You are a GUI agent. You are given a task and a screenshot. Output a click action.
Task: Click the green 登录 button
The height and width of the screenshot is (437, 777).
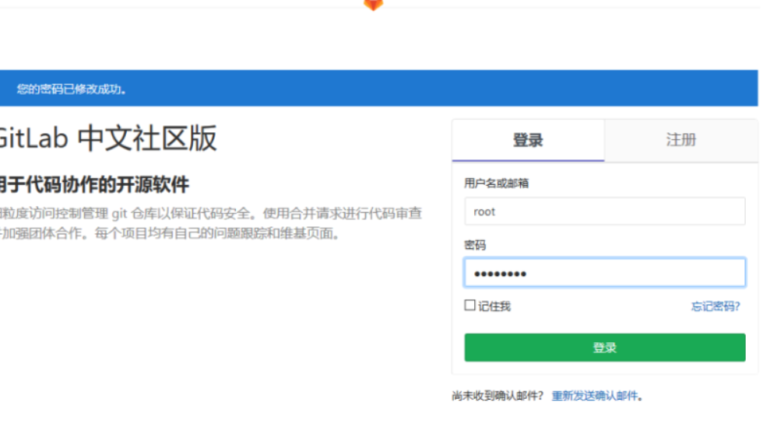605,348
